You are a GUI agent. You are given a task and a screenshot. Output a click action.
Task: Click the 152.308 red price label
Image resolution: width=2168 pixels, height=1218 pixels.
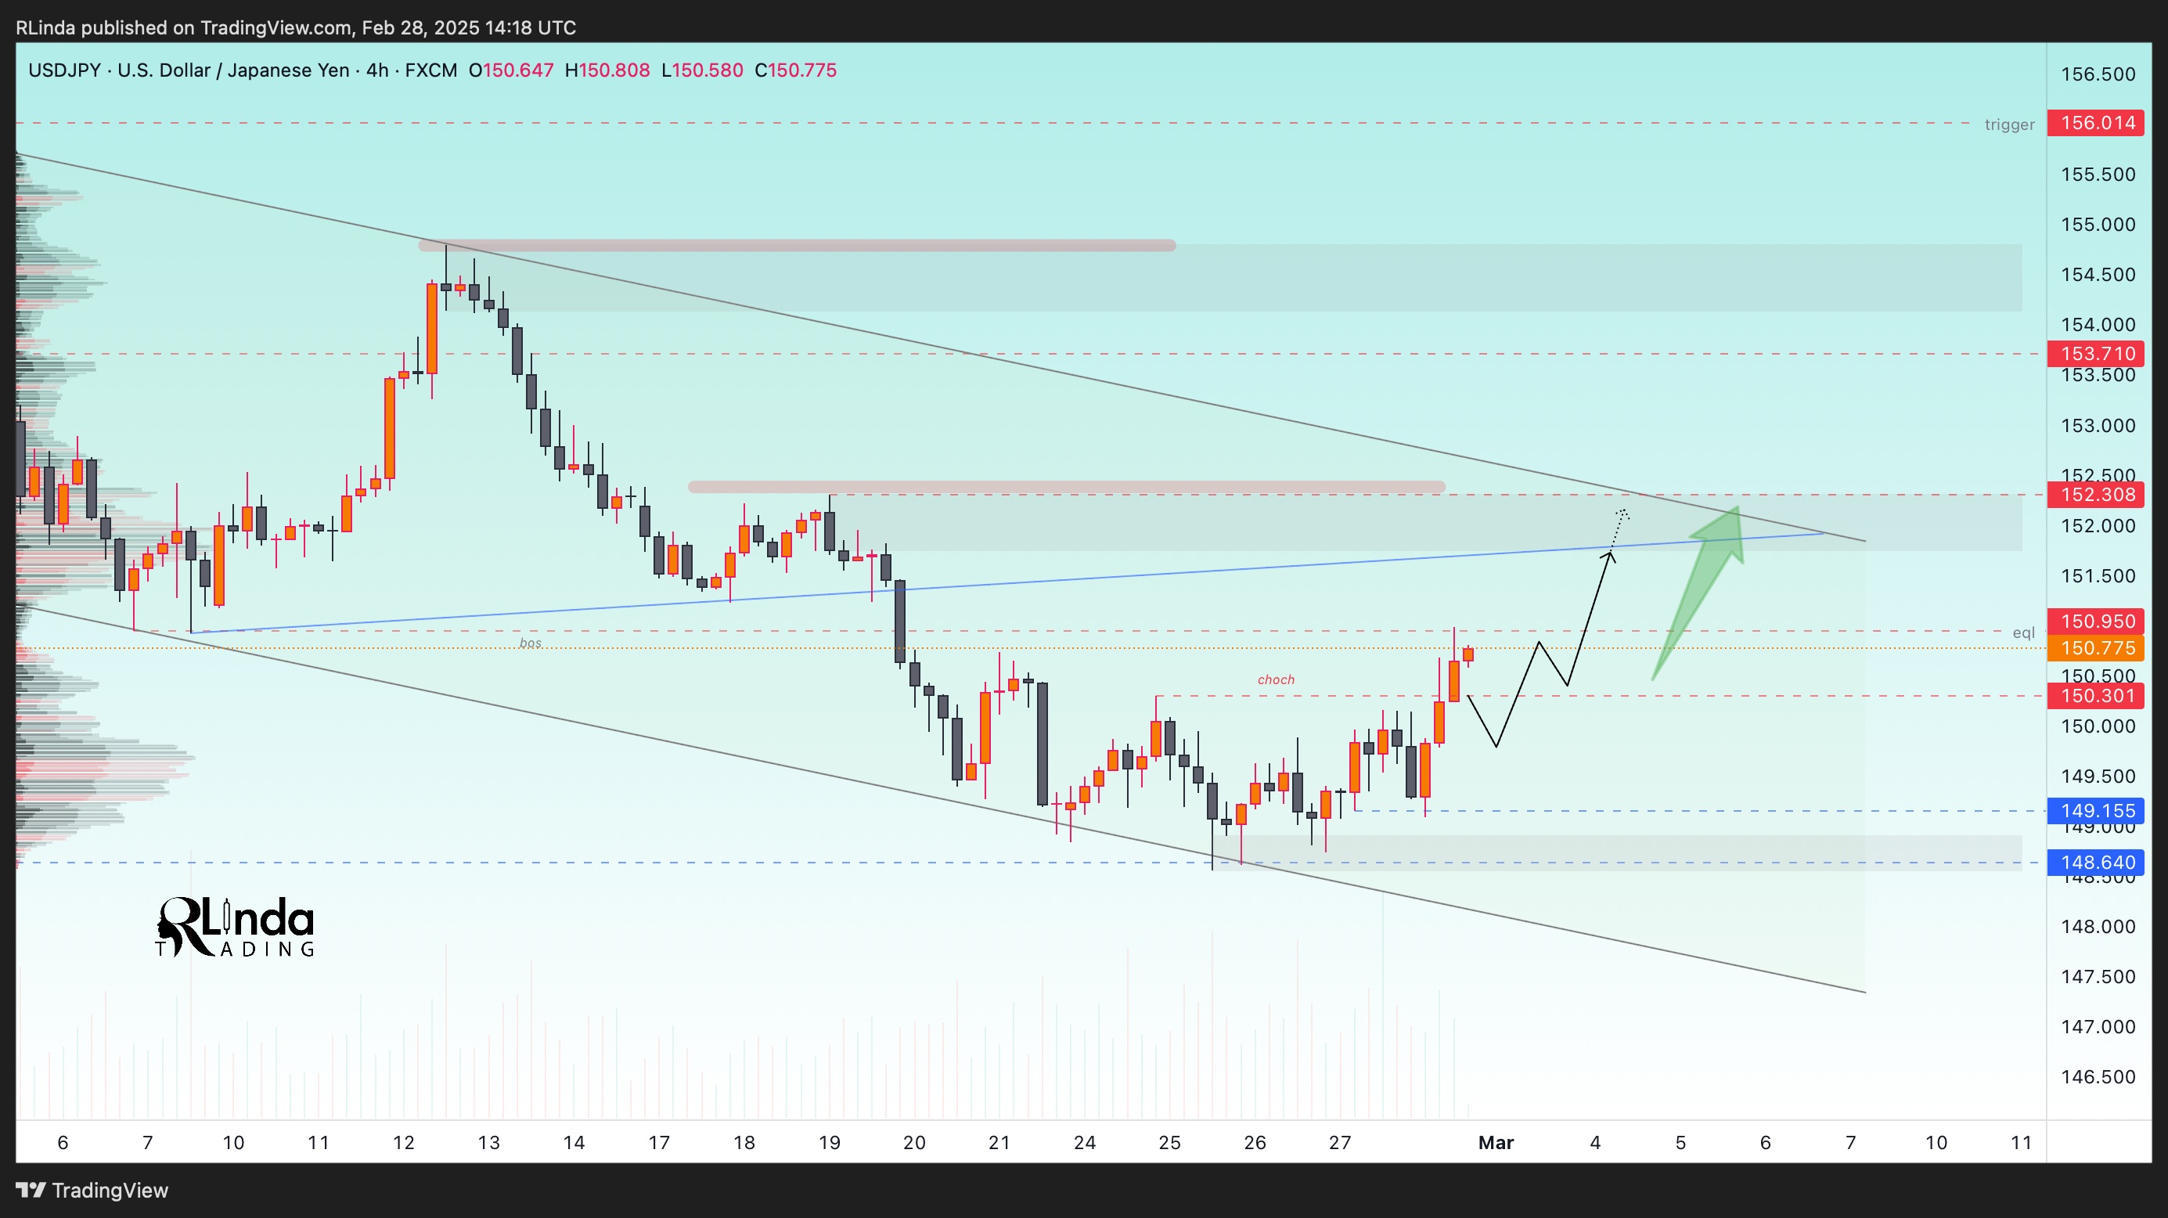pos(2096,494)
